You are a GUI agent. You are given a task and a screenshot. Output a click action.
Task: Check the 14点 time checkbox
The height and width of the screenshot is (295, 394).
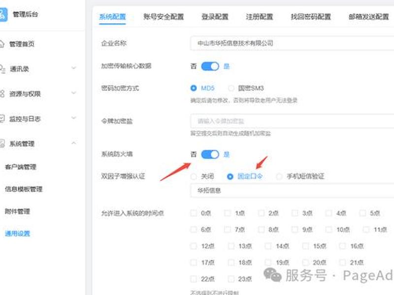[268, 246]
